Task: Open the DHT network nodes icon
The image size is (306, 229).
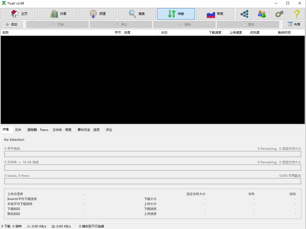Action: pyautogui.click(x=244, y=14)
